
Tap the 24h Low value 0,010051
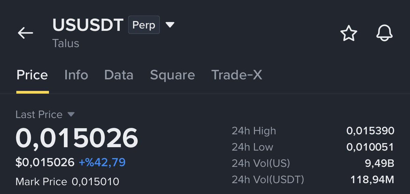click(x=370, y=147)
